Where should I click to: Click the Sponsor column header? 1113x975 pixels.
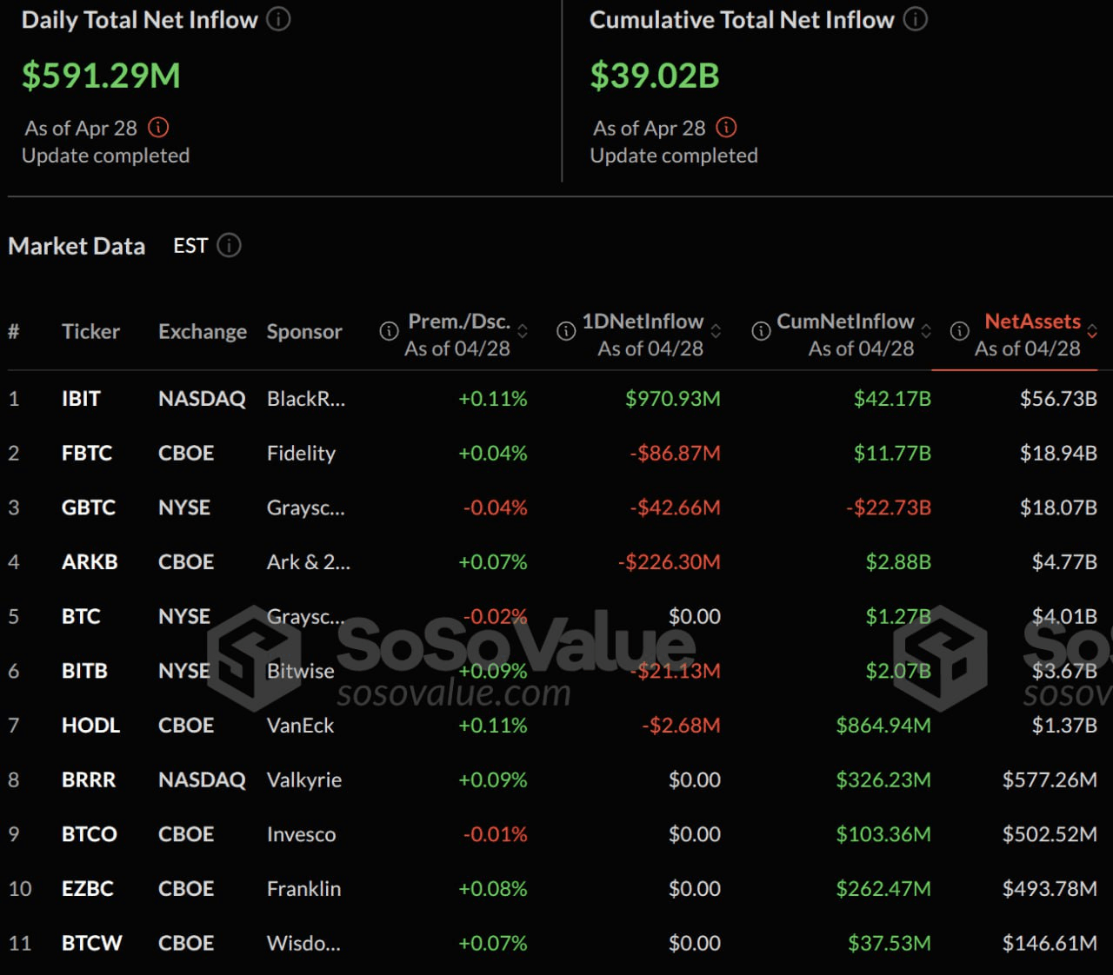coord(304,331)
